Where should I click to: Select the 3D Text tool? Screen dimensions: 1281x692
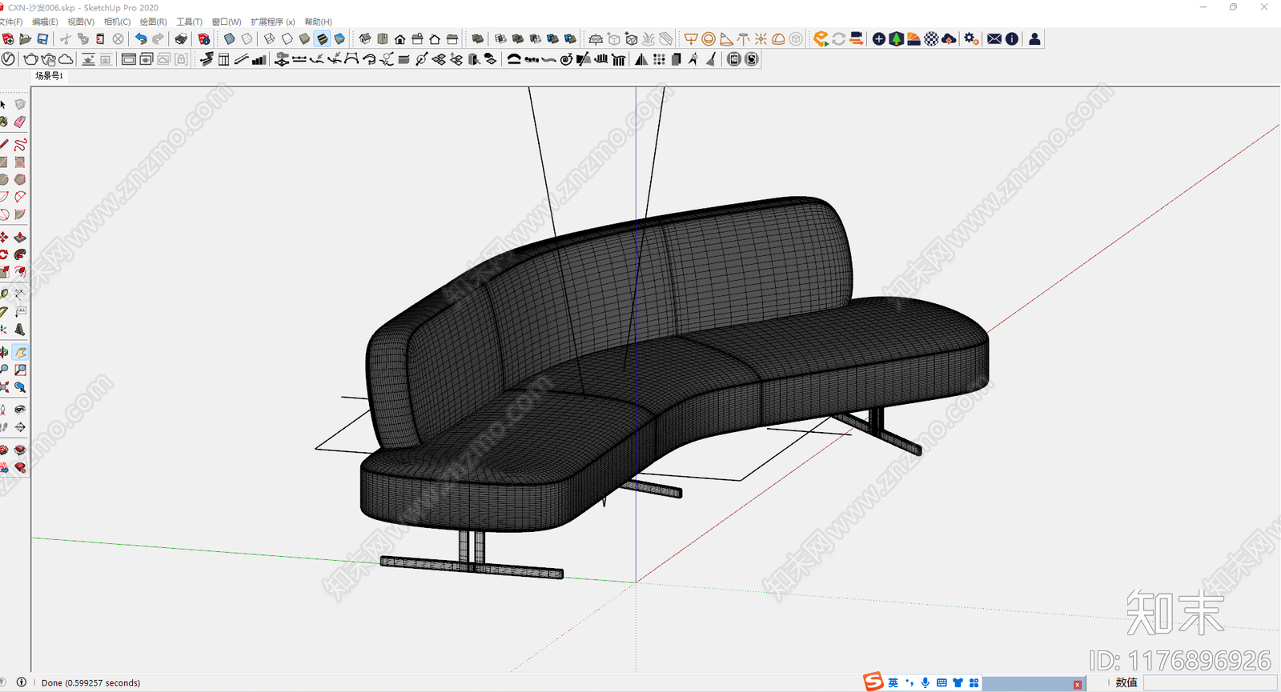[x=20, y=330]
